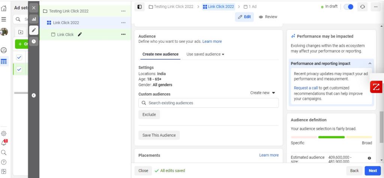Toggle the ad set on/off switch
The height and width of the screenshot is (178, 384).
click(x=348, y=7)
